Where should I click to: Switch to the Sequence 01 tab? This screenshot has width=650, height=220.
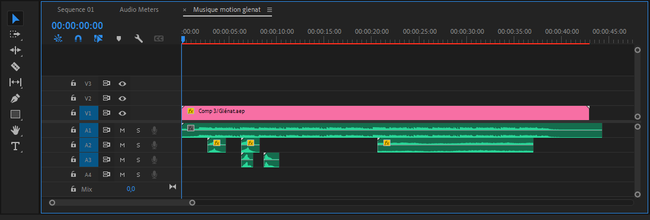[75, 9]
